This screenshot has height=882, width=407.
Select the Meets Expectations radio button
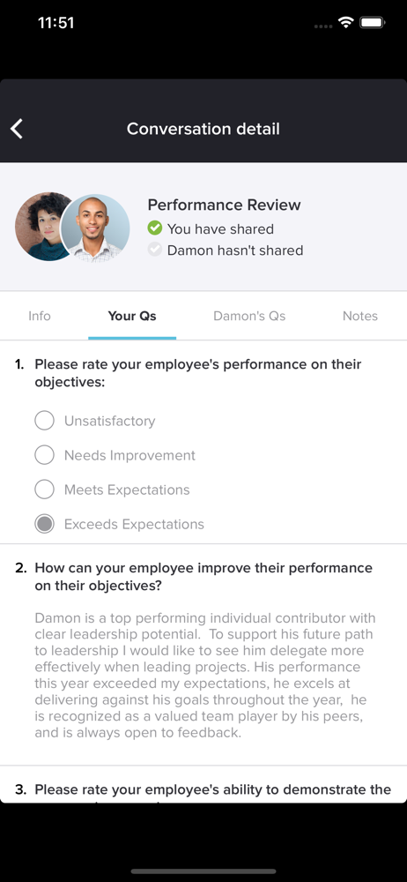coord(44,490)
